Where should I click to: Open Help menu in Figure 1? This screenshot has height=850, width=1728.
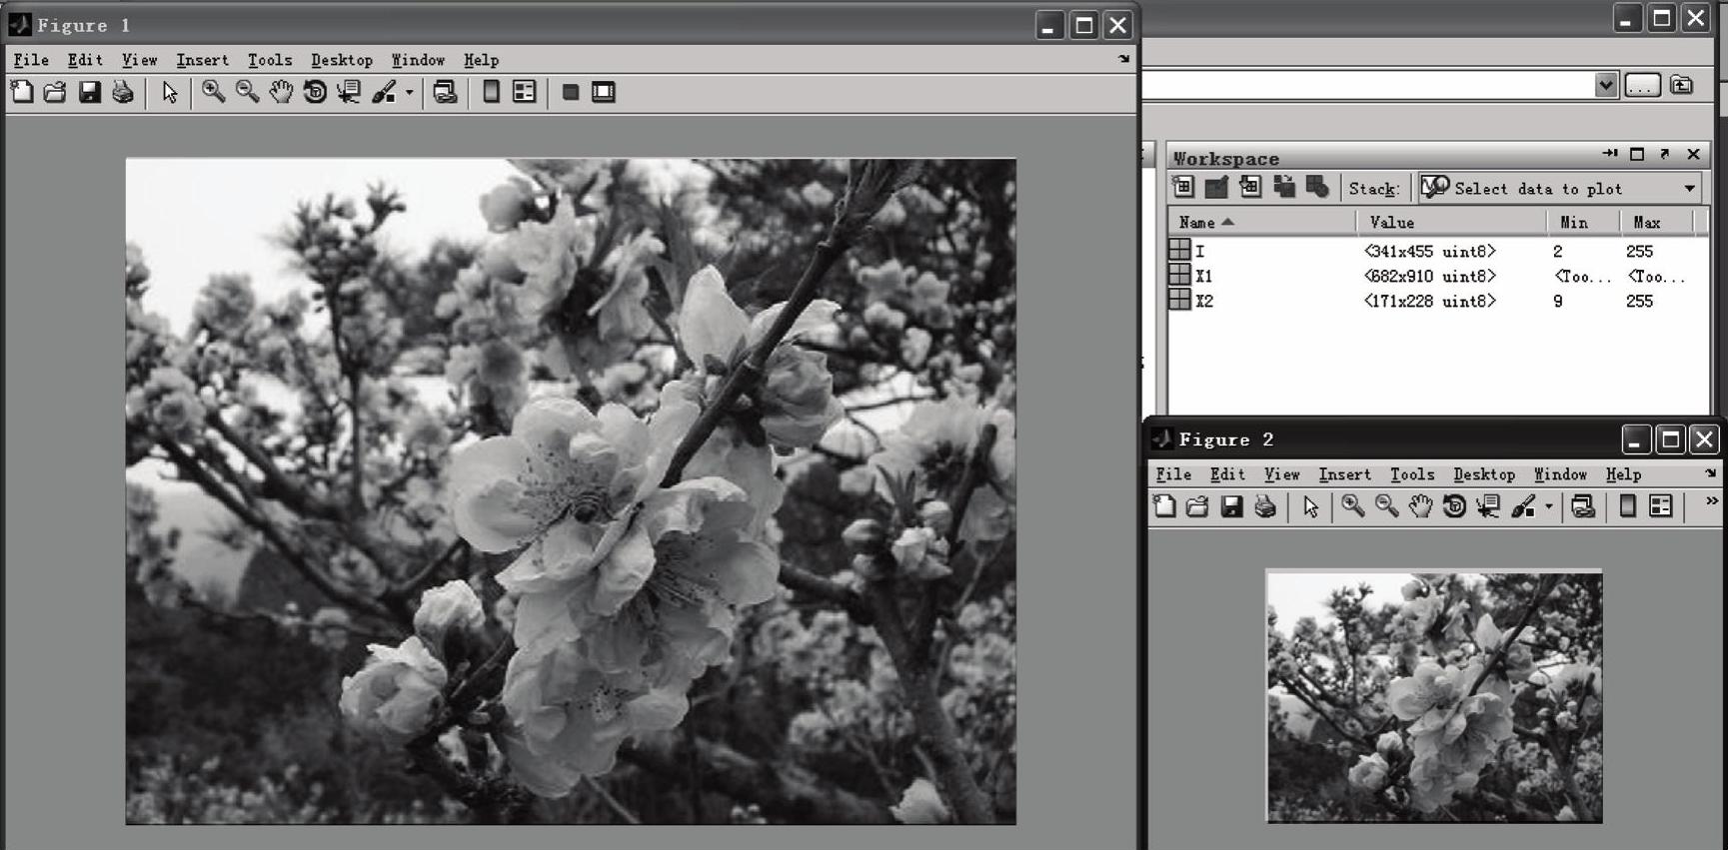pos(481,60)
